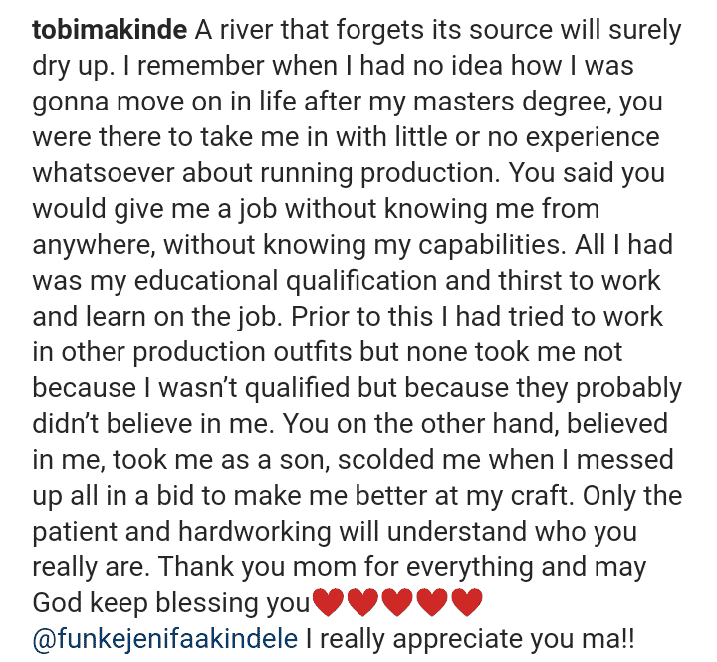Click the second red heart emoji
The width and height of the screenshot is (717, 662).
(361, 603)
